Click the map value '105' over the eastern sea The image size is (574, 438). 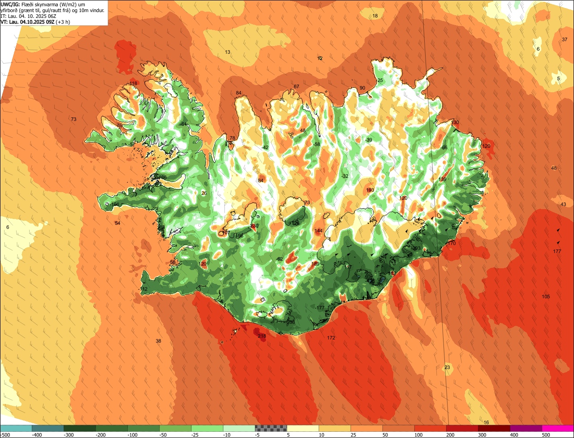point(546,296)
